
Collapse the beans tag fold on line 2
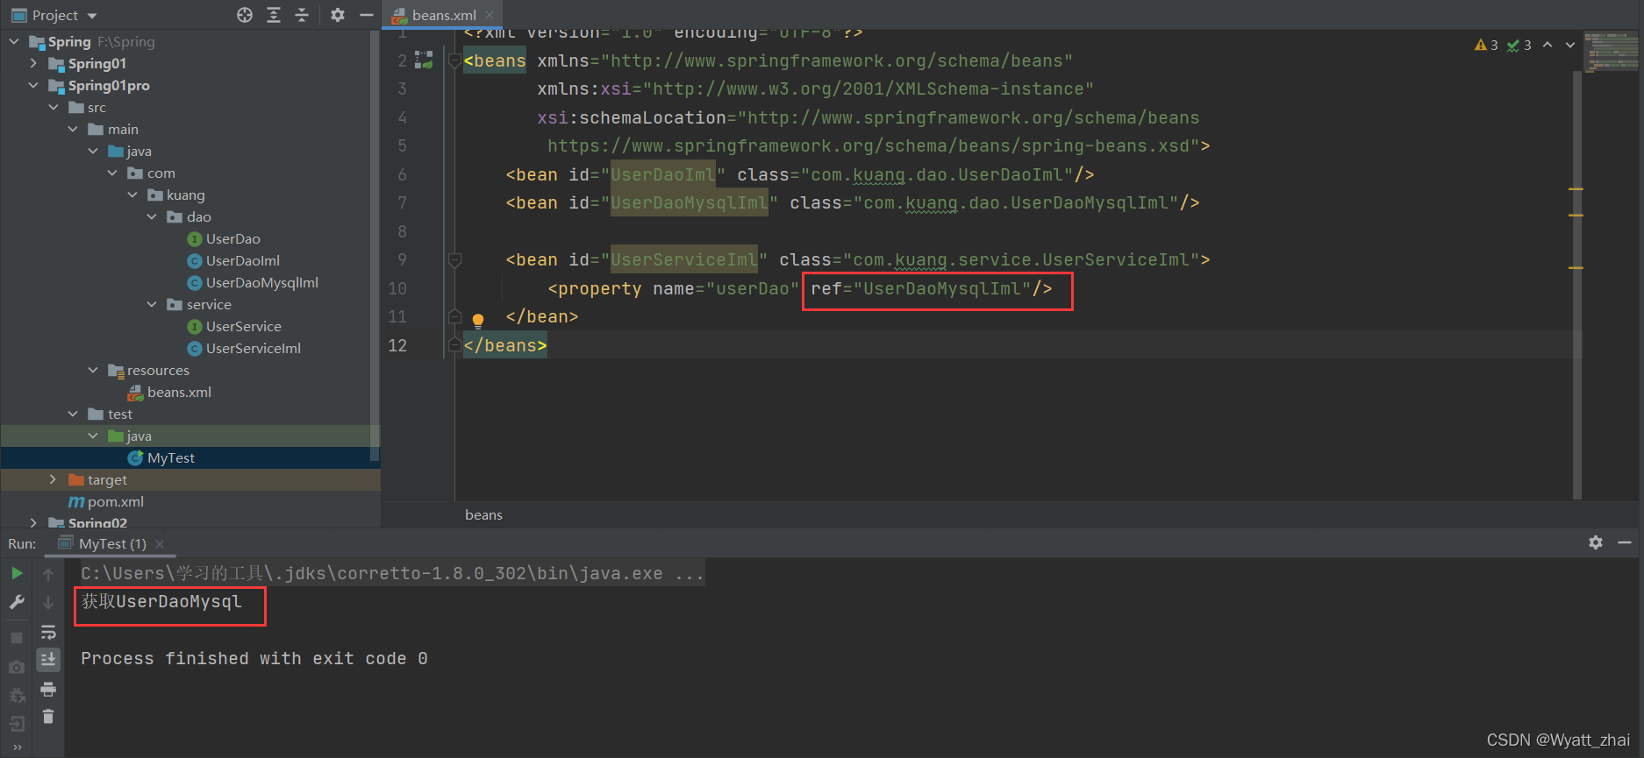[x=454, y=60]
